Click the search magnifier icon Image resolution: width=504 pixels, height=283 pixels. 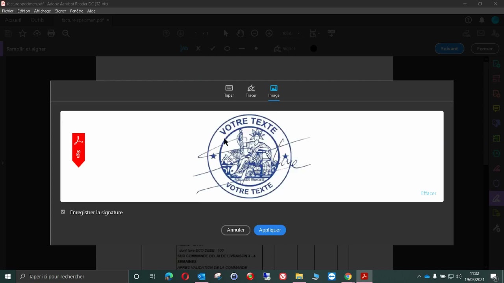coord(66,33)
